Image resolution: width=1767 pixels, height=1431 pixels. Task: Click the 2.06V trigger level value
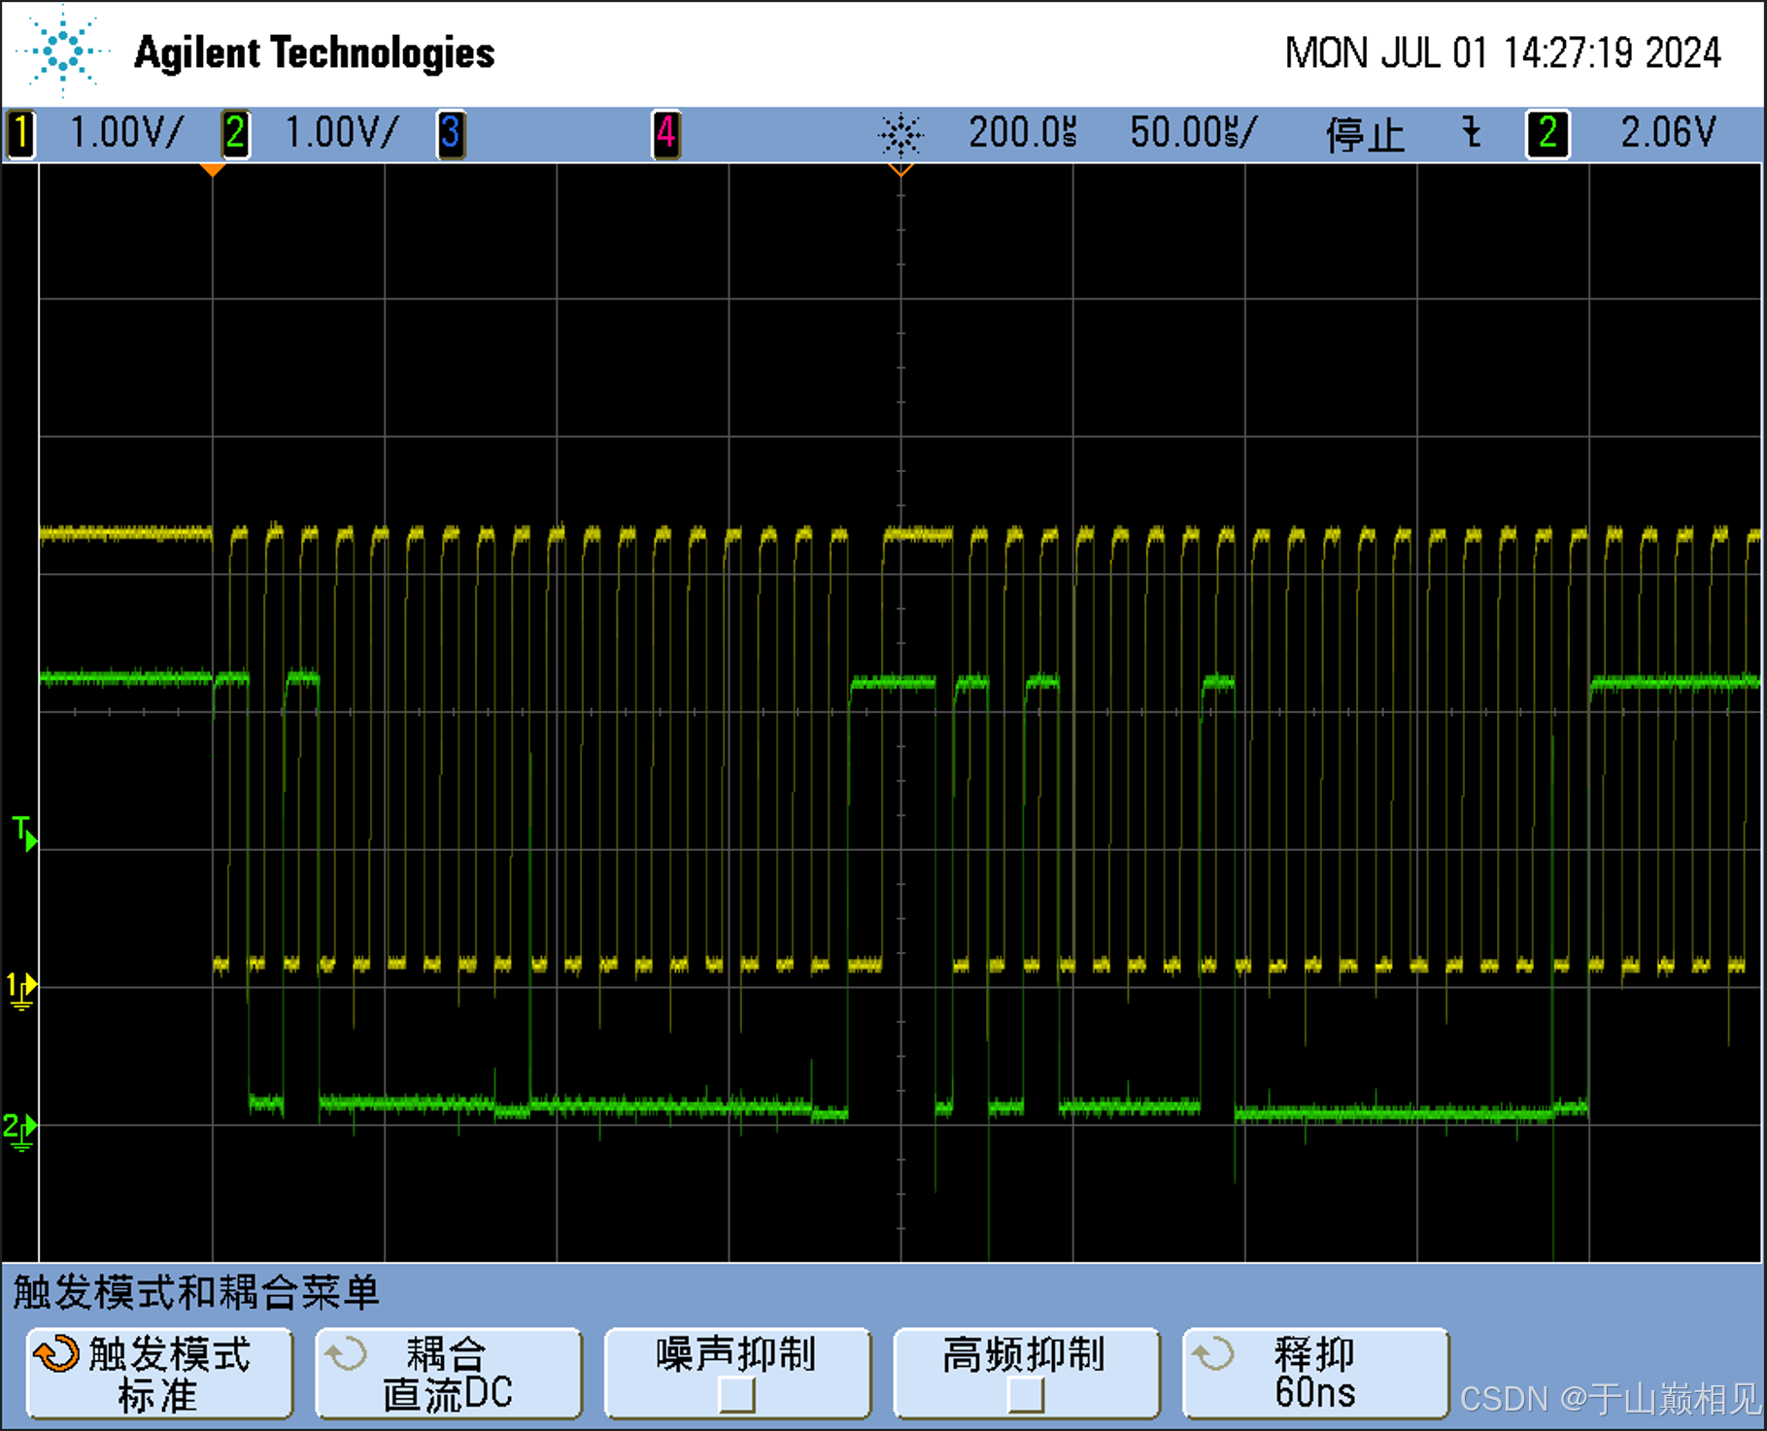[x=1668, y=132]
